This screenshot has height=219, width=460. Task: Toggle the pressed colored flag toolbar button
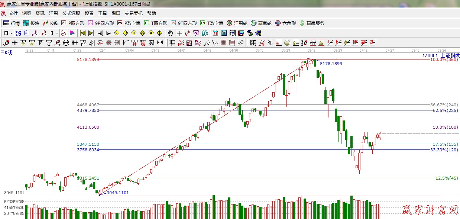pyautogui.click(x=72, y=33)
